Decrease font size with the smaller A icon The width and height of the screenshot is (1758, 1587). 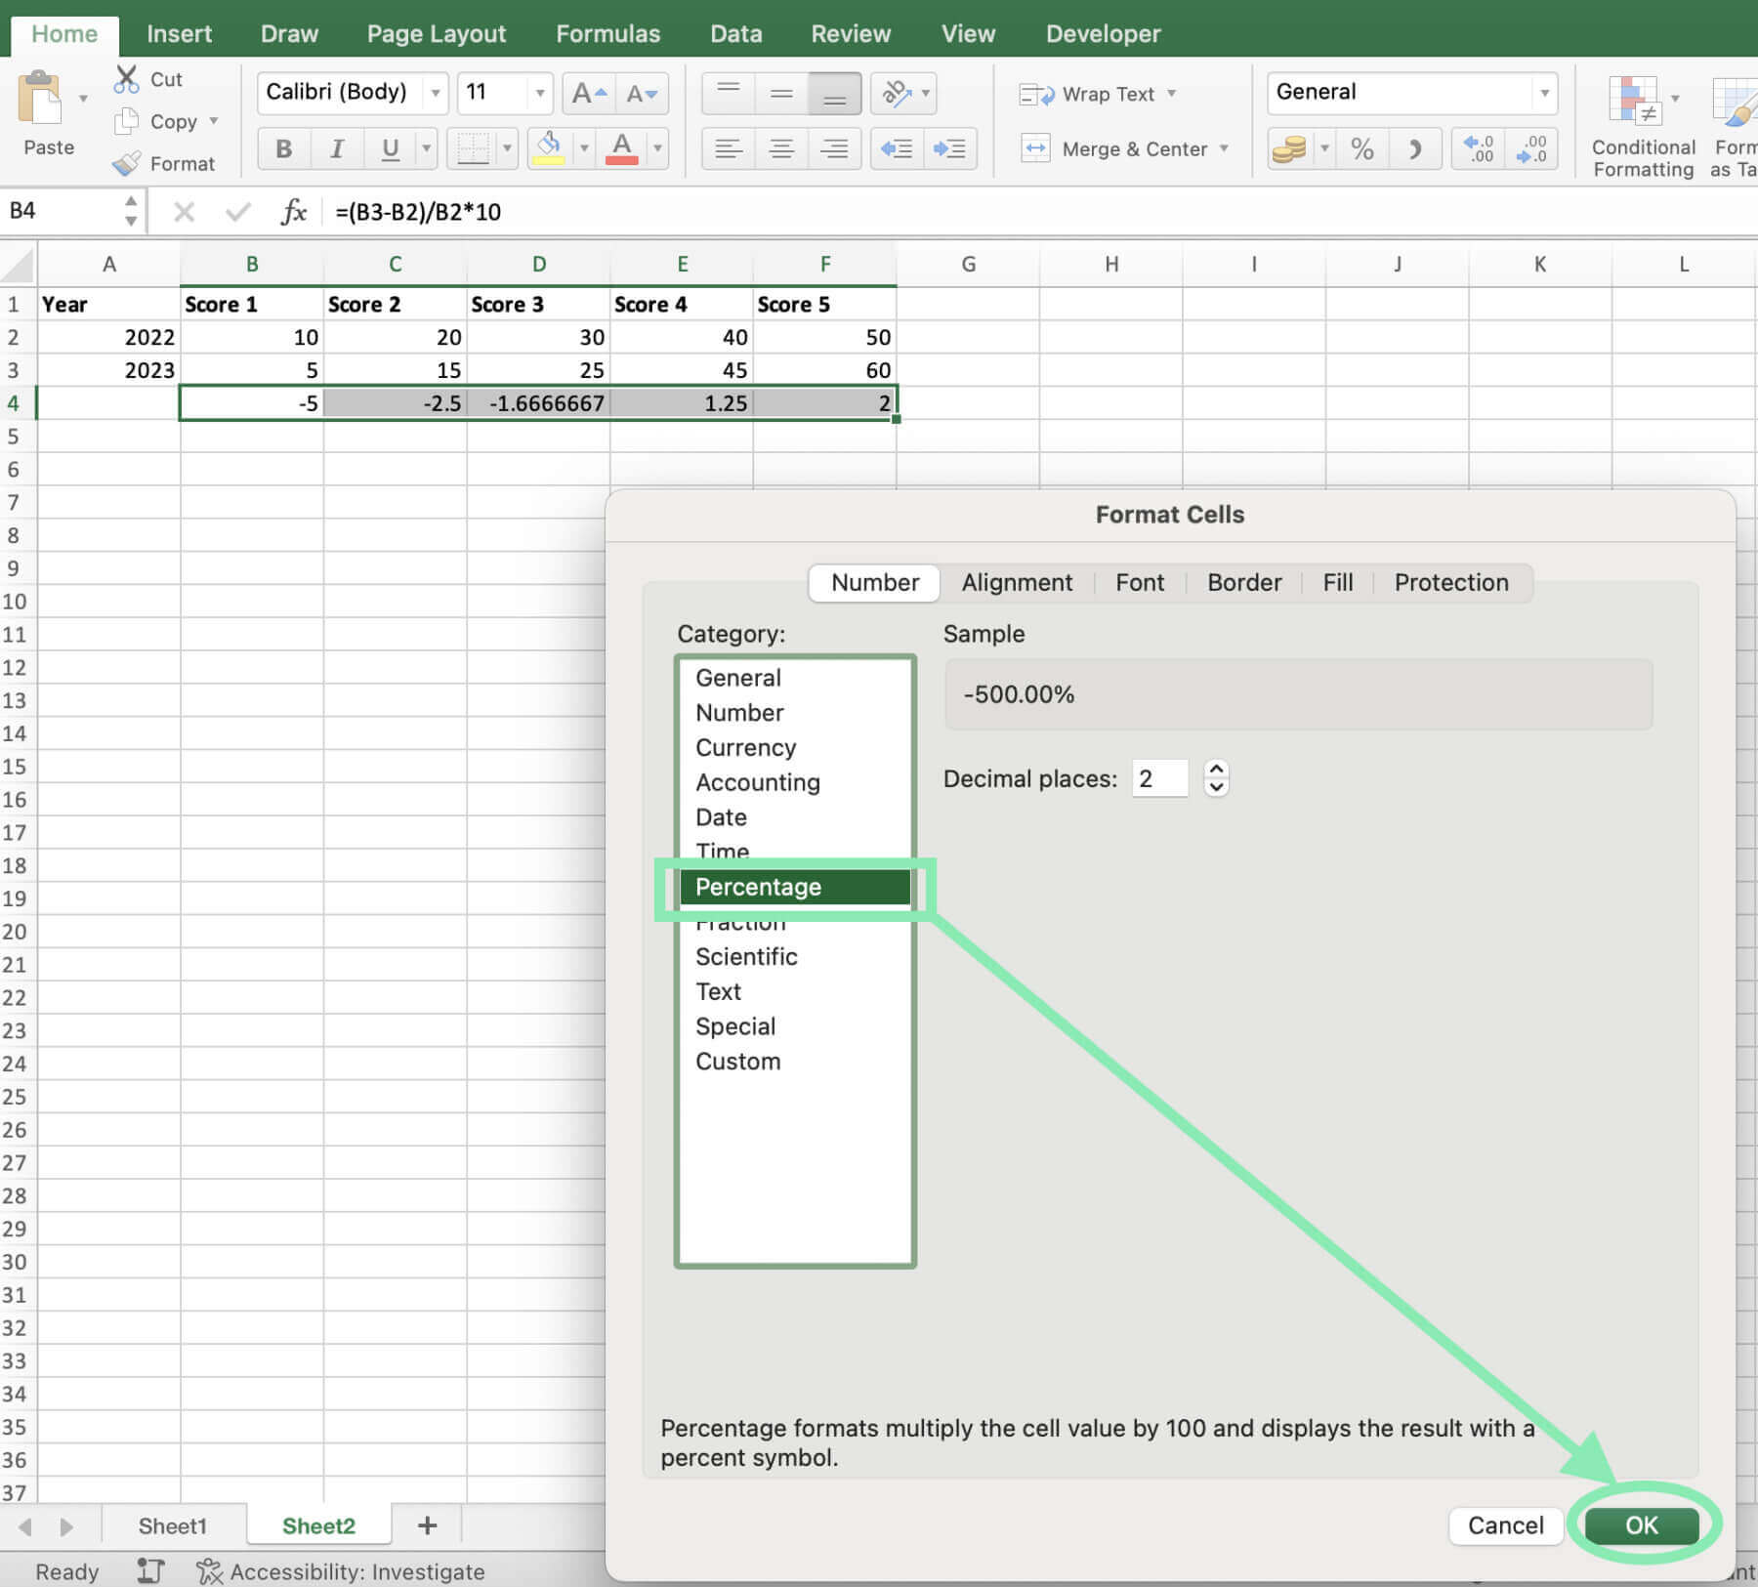pos(642,94)
